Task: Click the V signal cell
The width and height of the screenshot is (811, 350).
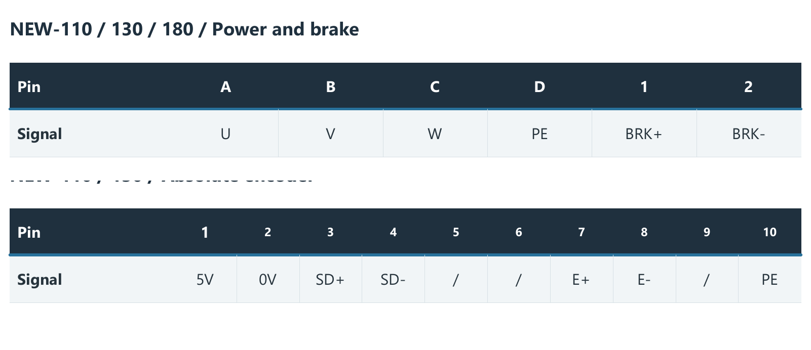Action: 331,134
